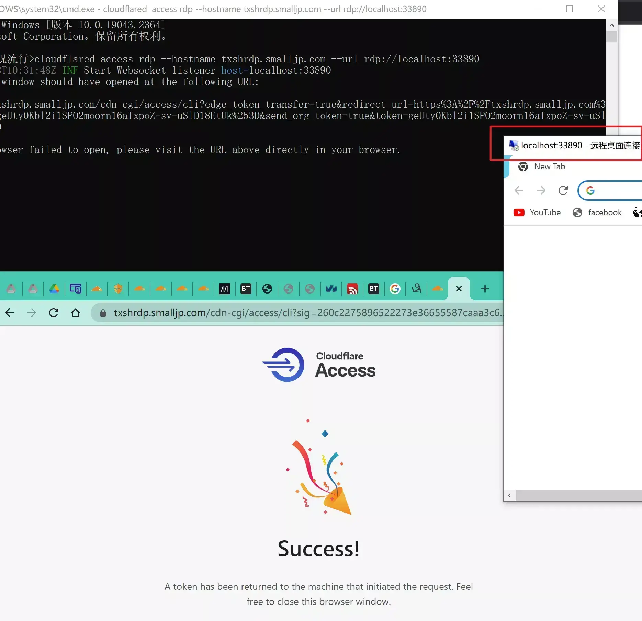Reload the Cloudflare Access success page

tap(54, 313)
